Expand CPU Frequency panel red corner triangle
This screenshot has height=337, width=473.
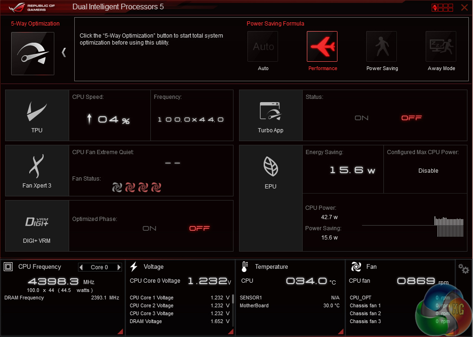(120, 331)
